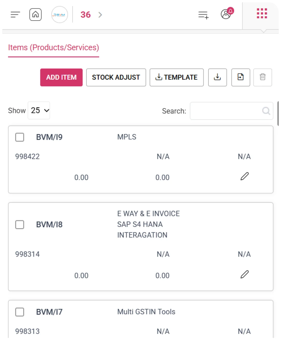The width and height of the screenshot is (281, 342).
Task: Open the Show 25 entries dropdown
Action: click(39, 110)
